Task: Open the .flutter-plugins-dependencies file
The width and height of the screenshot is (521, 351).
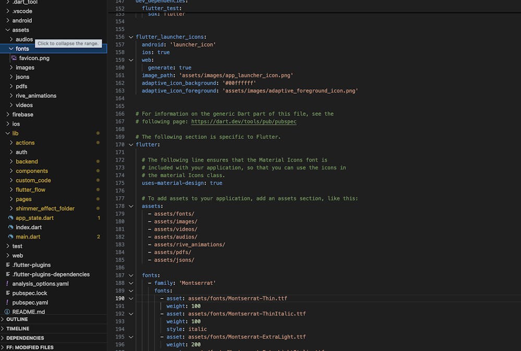Action: 51,275
